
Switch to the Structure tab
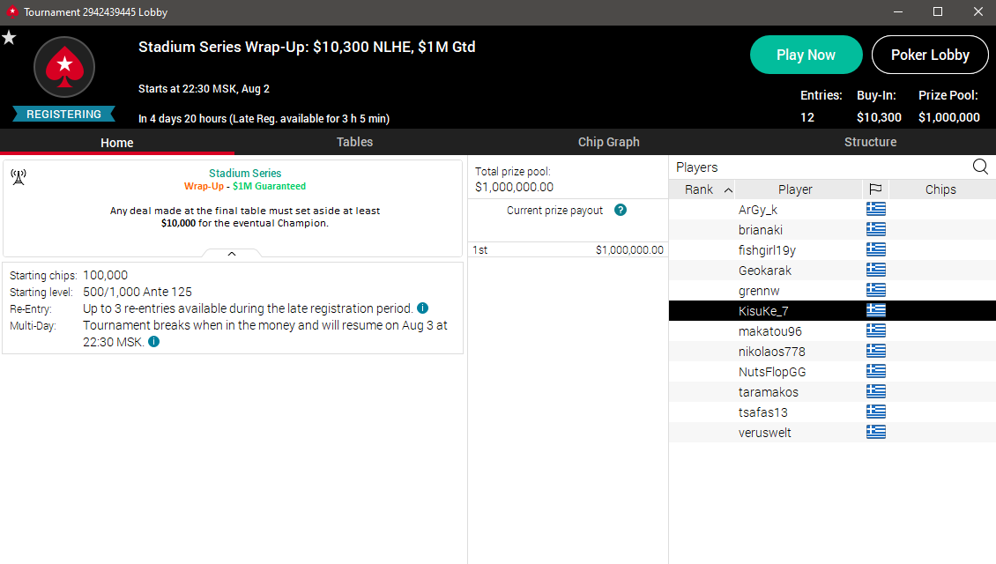tap(870, 142)
